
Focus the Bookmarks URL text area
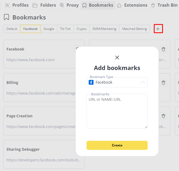[117, 111]
